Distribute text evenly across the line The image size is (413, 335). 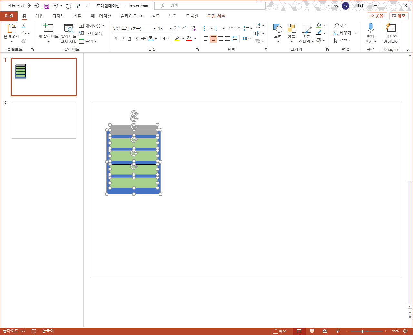(235, 39)
